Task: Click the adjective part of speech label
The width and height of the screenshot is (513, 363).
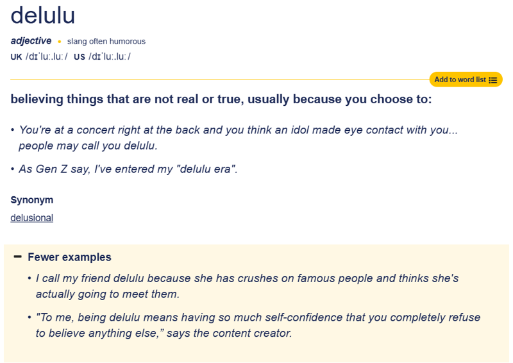Action: click(x=31, y=41)
